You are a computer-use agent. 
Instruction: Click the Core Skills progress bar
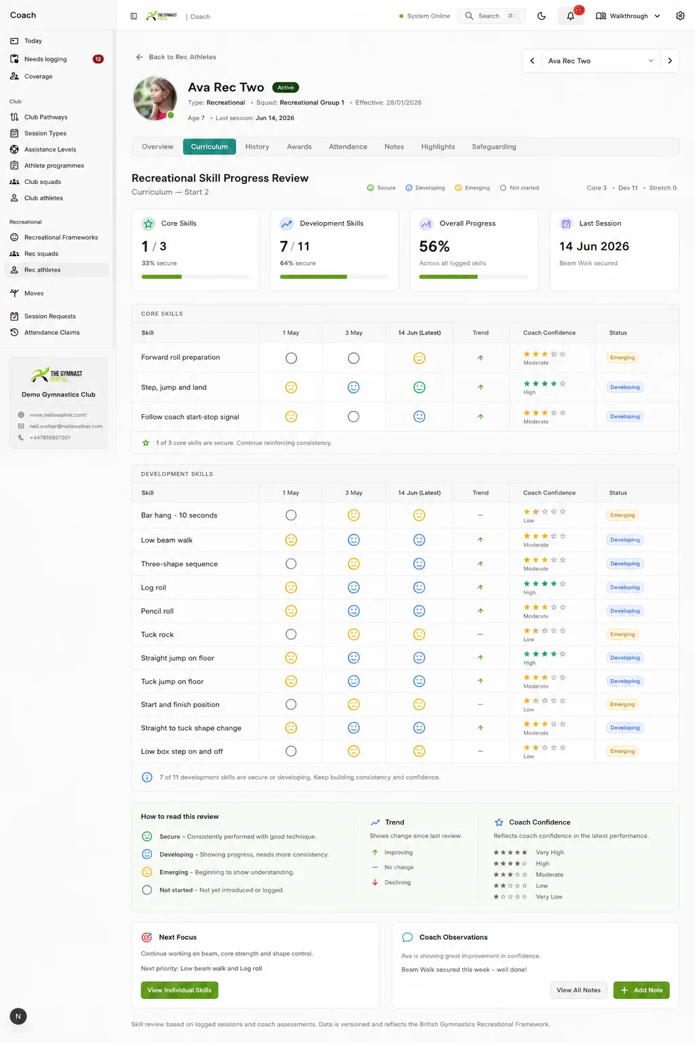(195, 277)
